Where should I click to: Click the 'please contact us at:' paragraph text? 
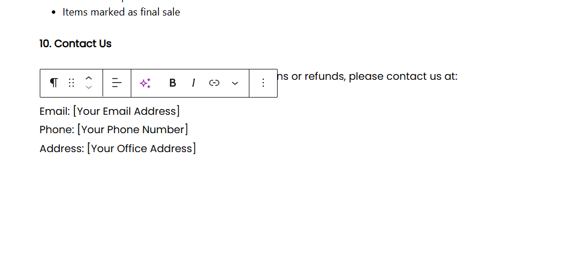pyautogui.click(x=403, y=76)
